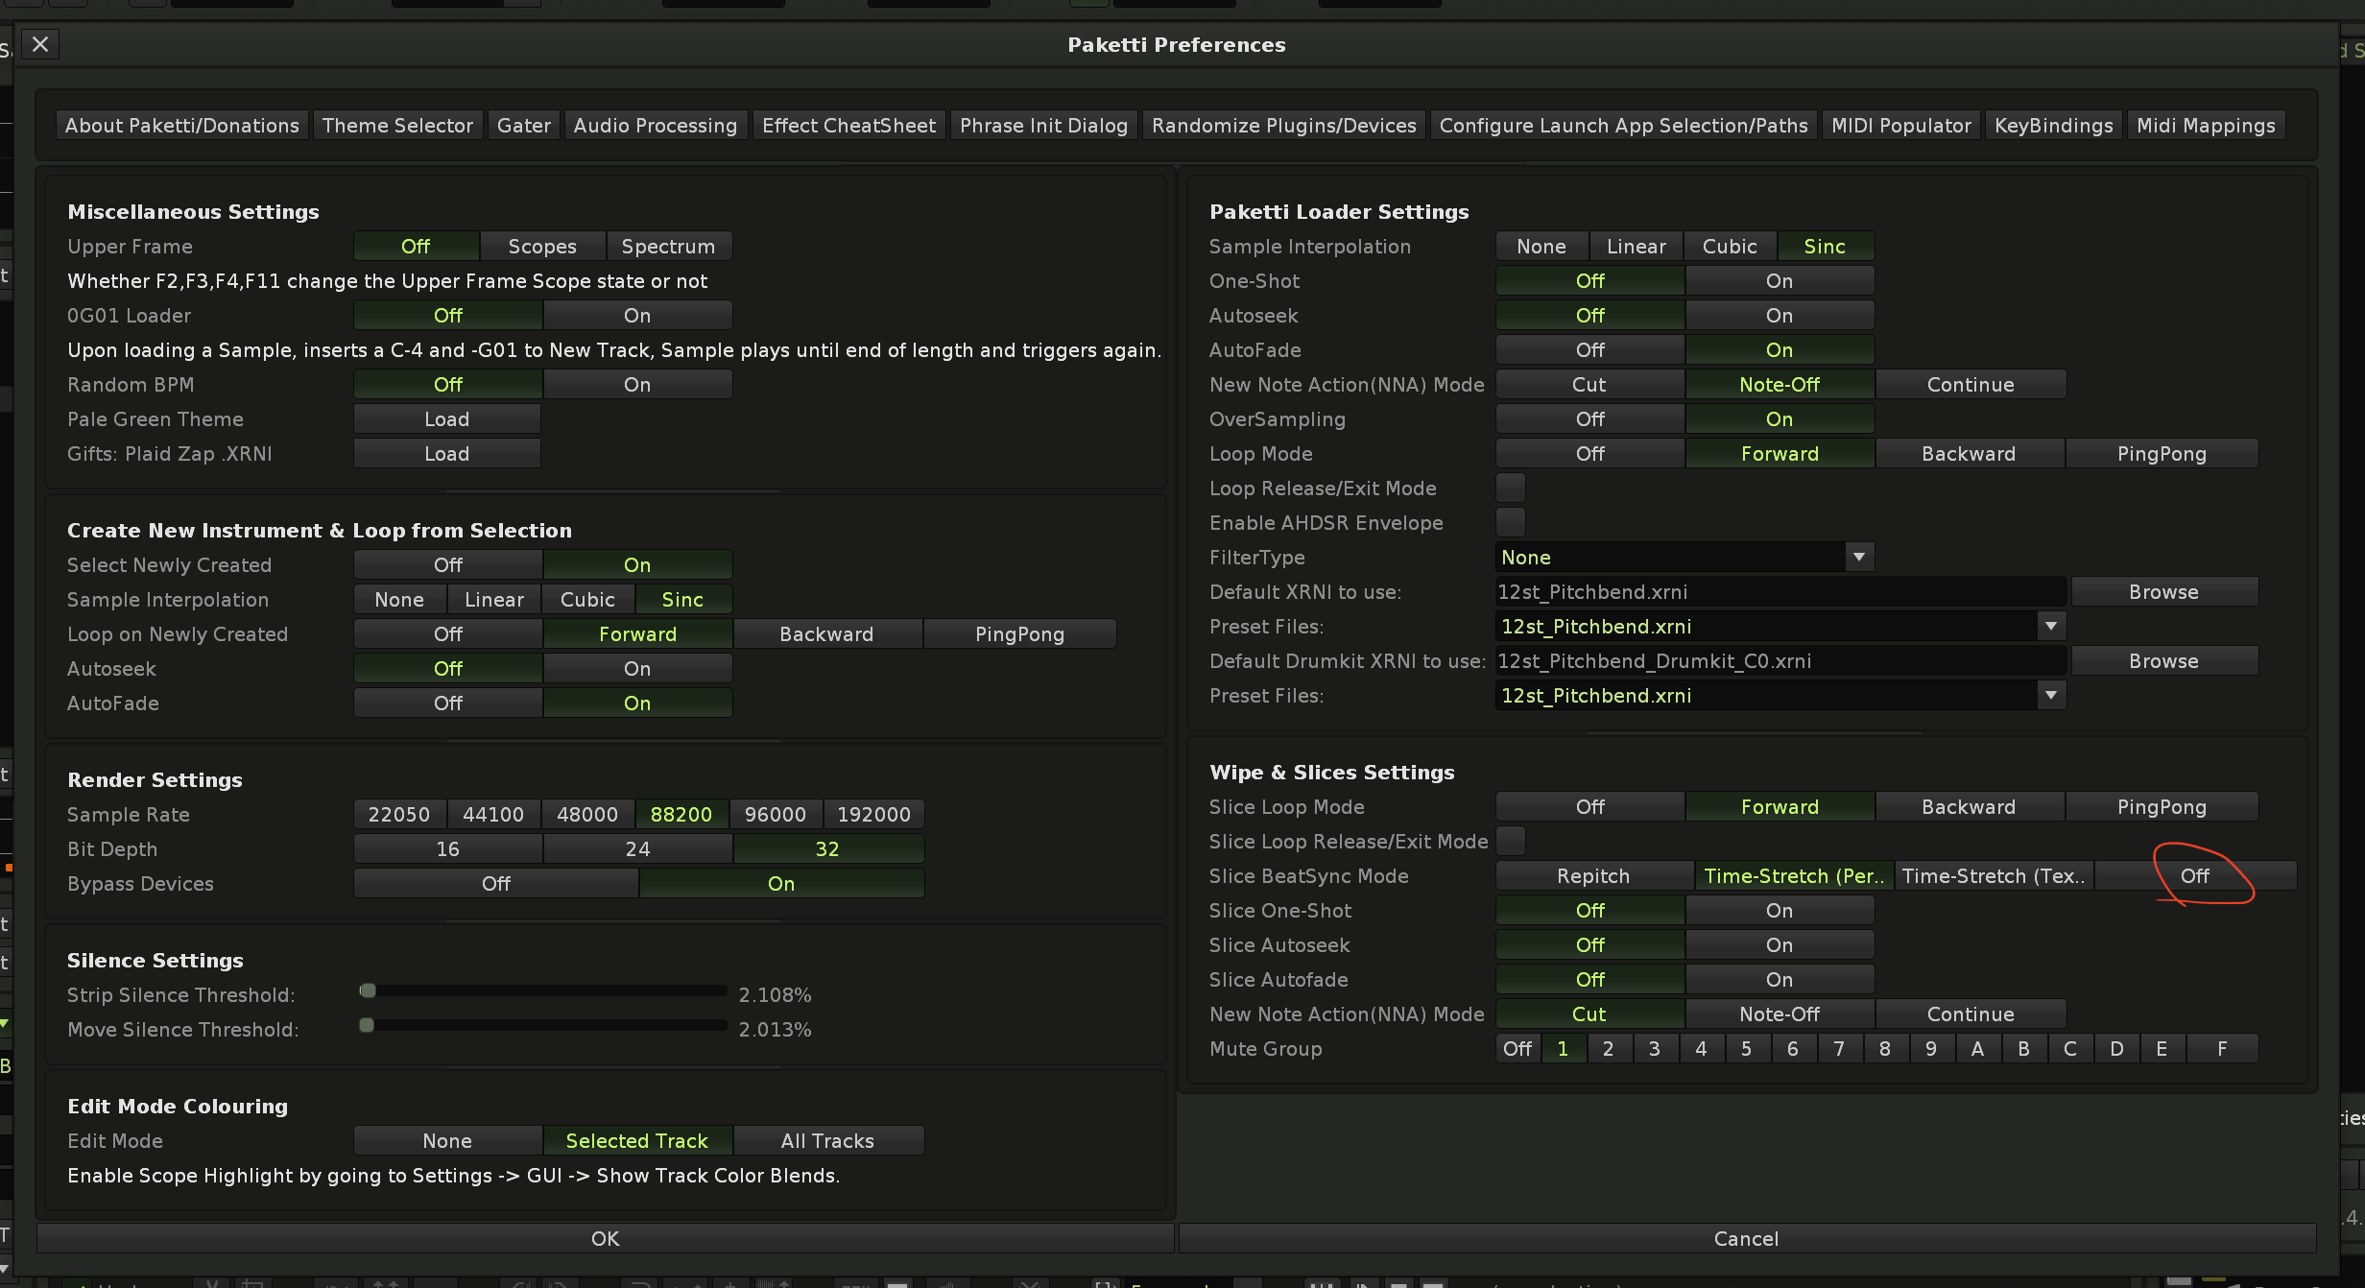Expand Preset Files dropdown under Default XRNI
The width and height of the screenshot is (2365, 1288).
pos(2050,627)
